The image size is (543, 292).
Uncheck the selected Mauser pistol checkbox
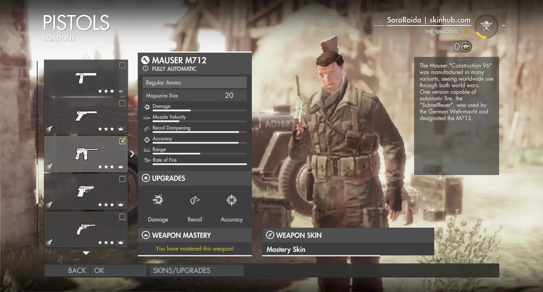[x=122, y=141]
